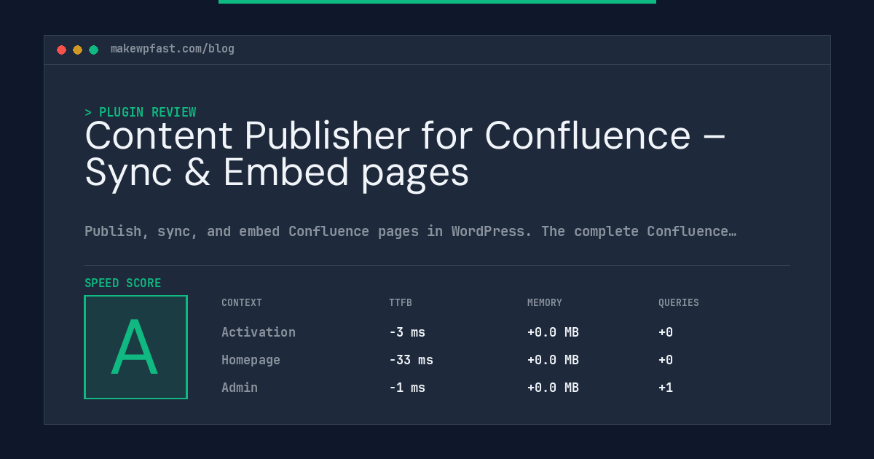The height and width of the screenshot is (459, 874).
Task: Click the Homepage memory '+0.0 MB' value
Action: click(x=553, y=360)
